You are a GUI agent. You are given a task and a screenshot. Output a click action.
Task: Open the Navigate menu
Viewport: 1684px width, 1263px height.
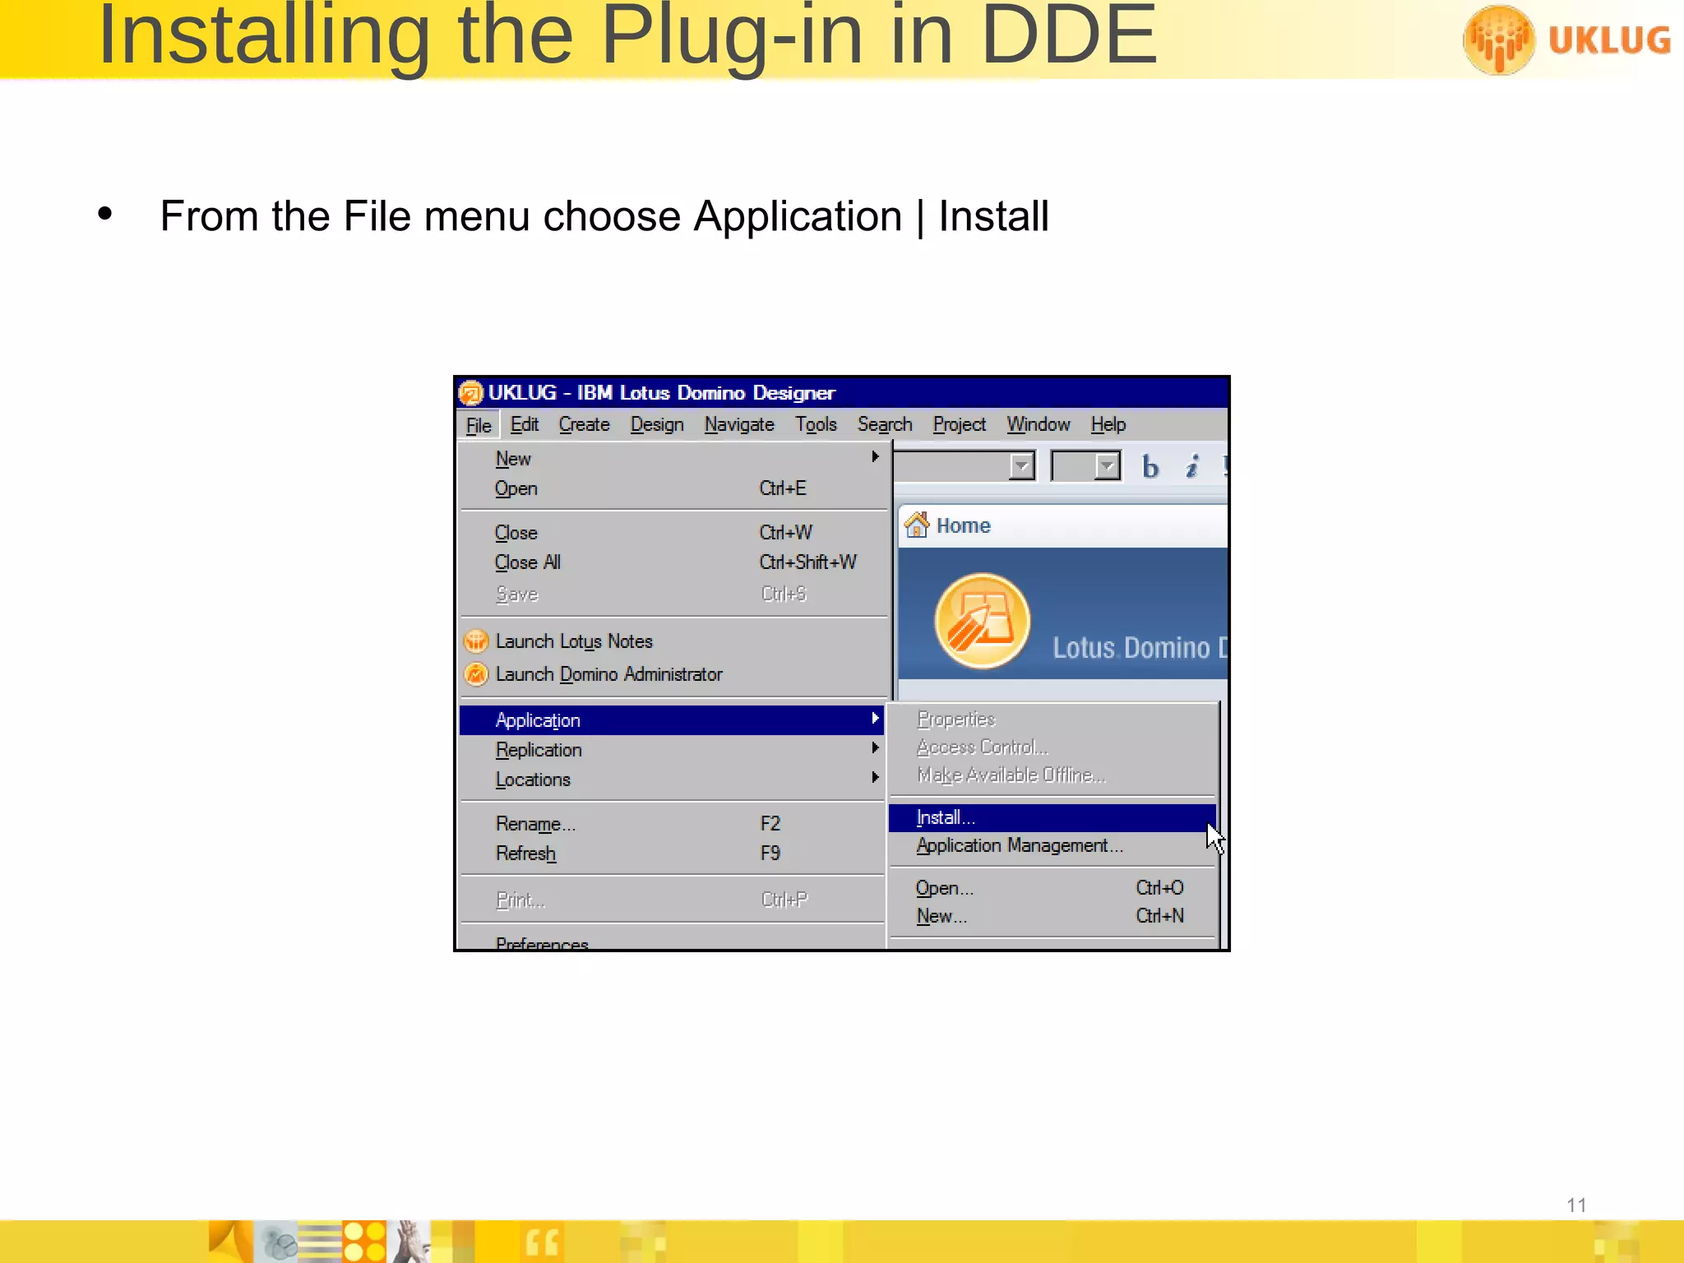(739, 424)
